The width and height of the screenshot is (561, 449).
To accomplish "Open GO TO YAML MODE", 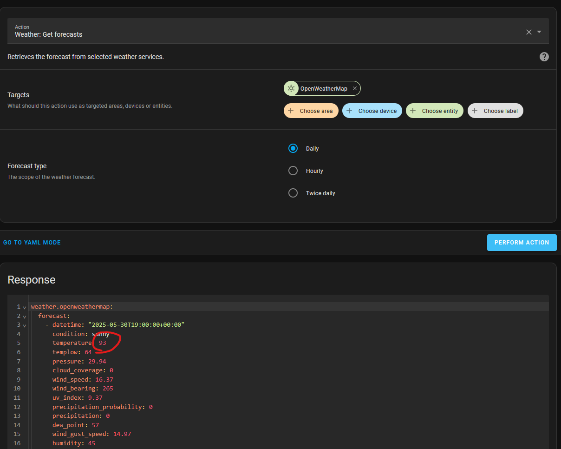I will (32, 242).
